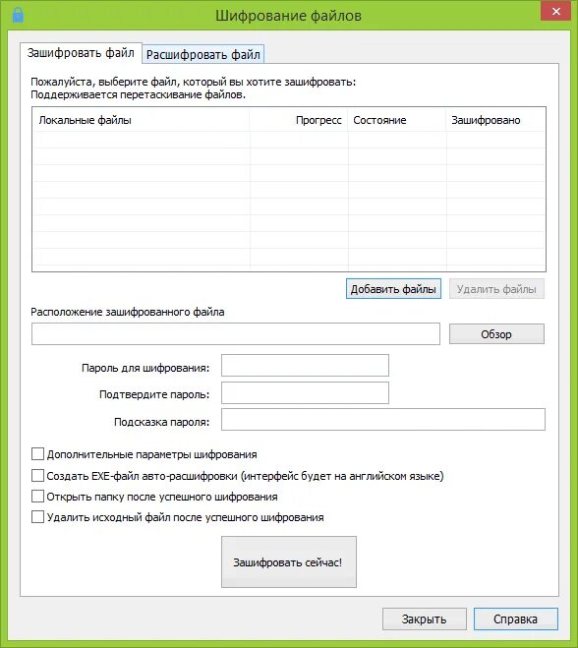Open help with the Справка button

(x=516, y=619)
